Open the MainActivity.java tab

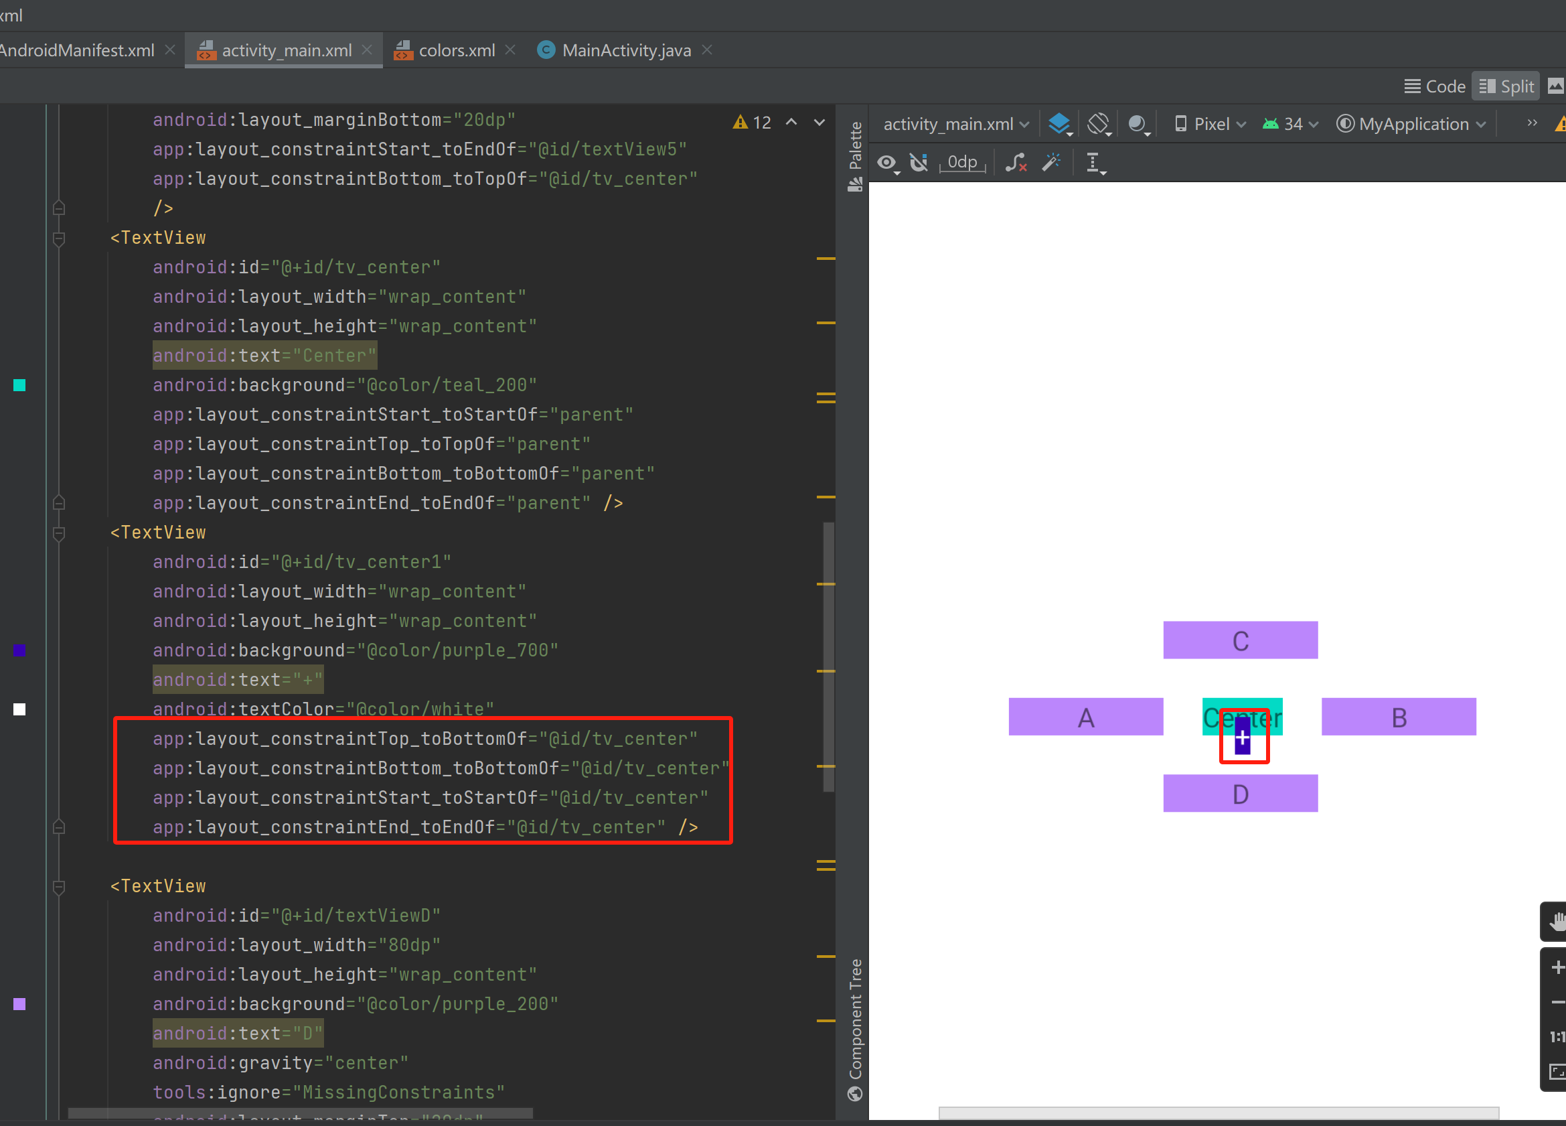point(625,50)
